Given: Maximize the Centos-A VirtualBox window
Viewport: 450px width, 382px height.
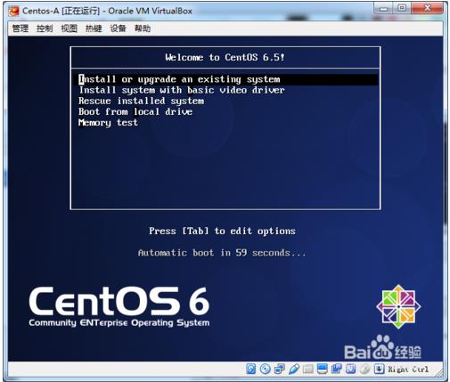Looking at the screenshot, I should (x=402, y=9).
